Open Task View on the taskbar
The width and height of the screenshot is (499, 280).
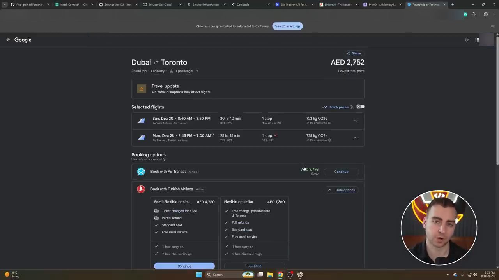point(260,275)
